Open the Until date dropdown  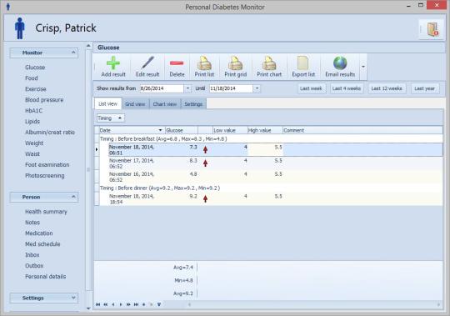257,88
